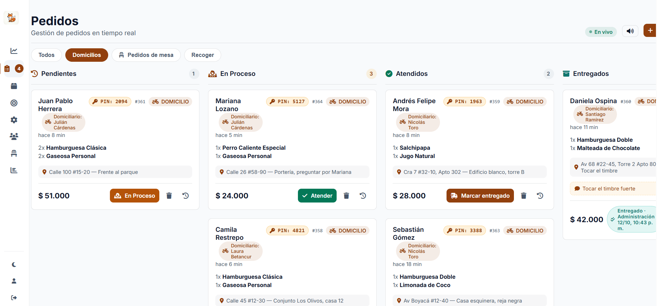Click the $ 51.000 total

coord(54,196)
